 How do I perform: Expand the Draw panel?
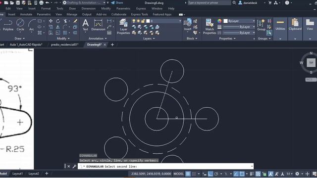tap(20, 39)
